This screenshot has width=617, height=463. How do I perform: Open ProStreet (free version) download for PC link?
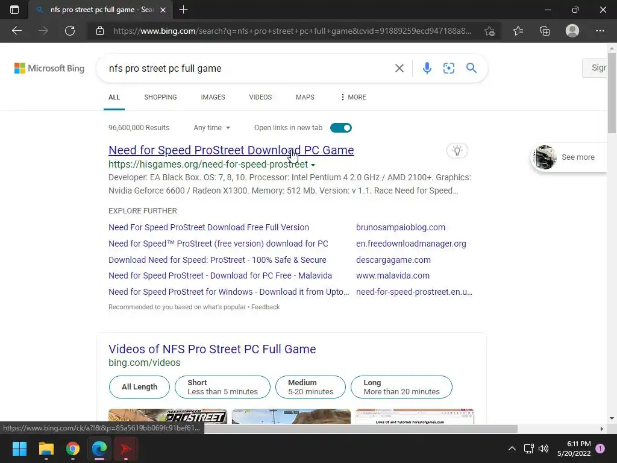click(x=218, y=244)
